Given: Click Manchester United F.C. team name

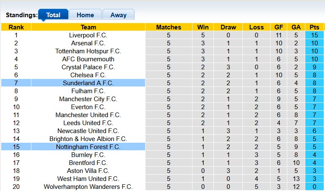Looking at the screenshot, I should click(x=88, y=115).
